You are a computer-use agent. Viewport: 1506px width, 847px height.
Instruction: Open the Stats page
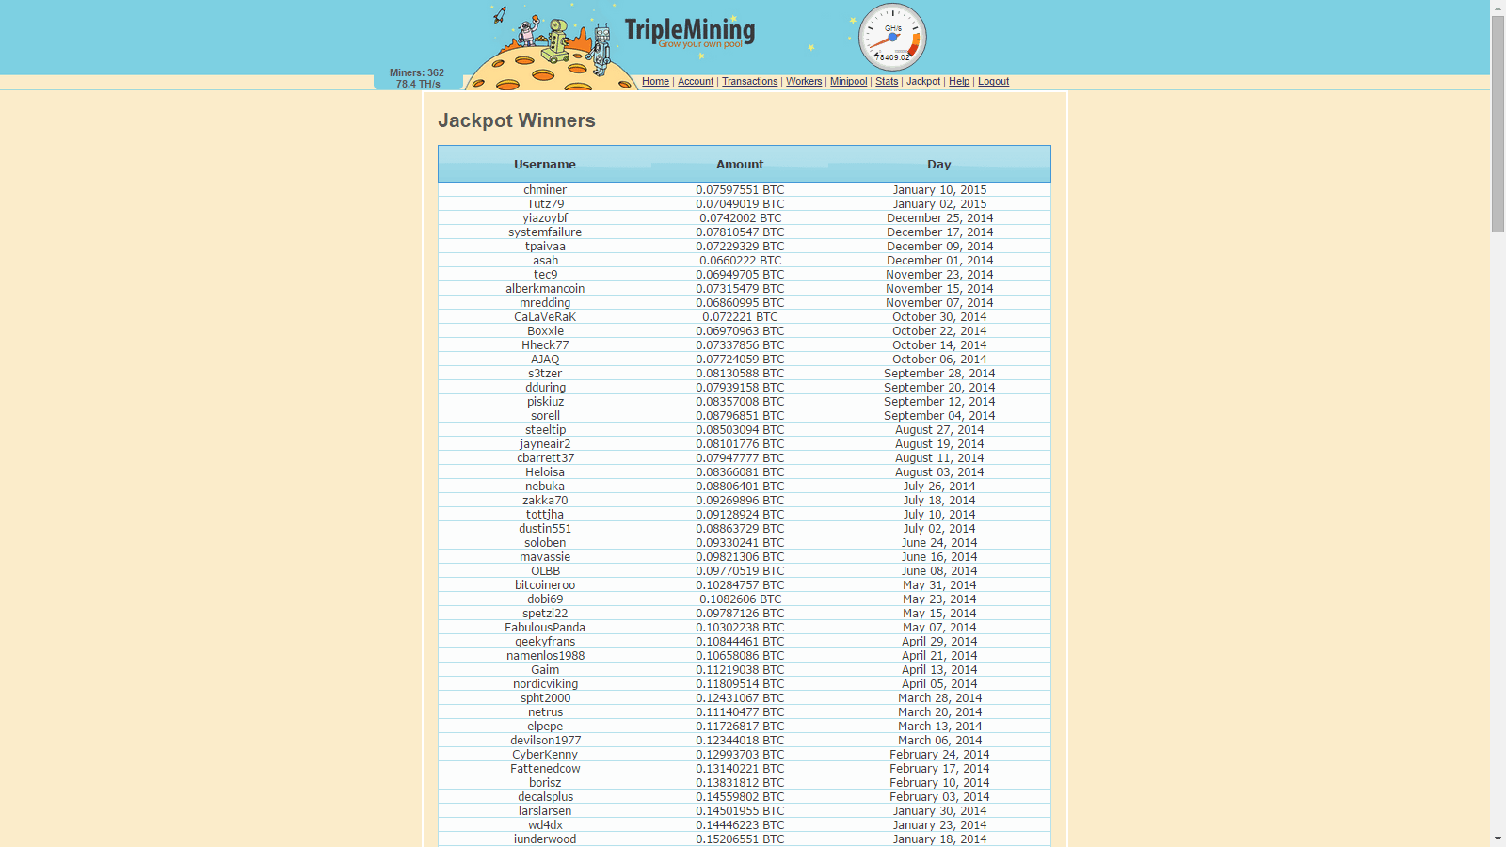887,82
